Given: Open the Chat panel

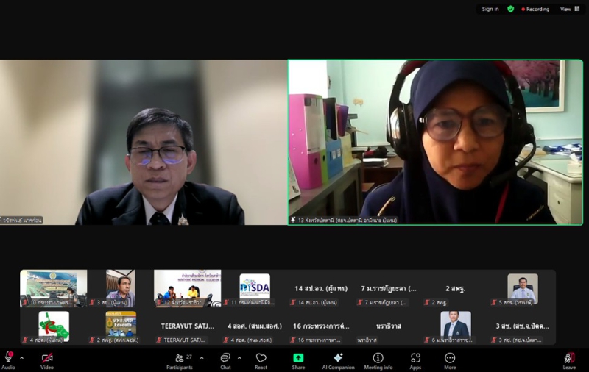Looking at the screenshot, I should [x=225, y=360].
